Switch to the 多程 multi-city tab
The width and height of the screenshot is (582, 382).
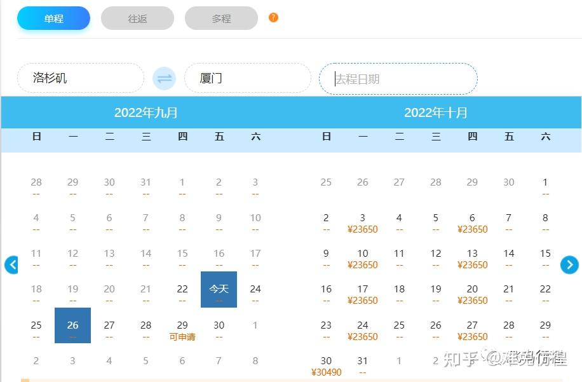click(221, 18)
